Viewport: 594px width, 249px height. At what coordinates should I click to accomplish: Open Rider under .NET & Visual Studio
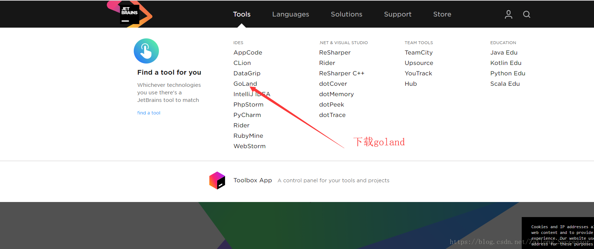click(327, 63)
